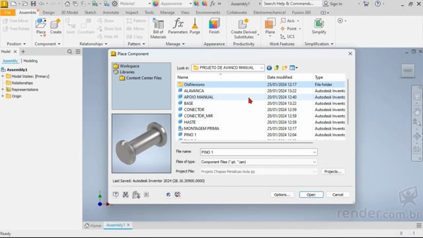Click the Purge tool
Viewport: 423px width, 238px height.
tap(194, 26)
